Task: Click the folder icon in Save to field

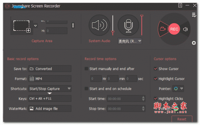Action: (32, 69)
